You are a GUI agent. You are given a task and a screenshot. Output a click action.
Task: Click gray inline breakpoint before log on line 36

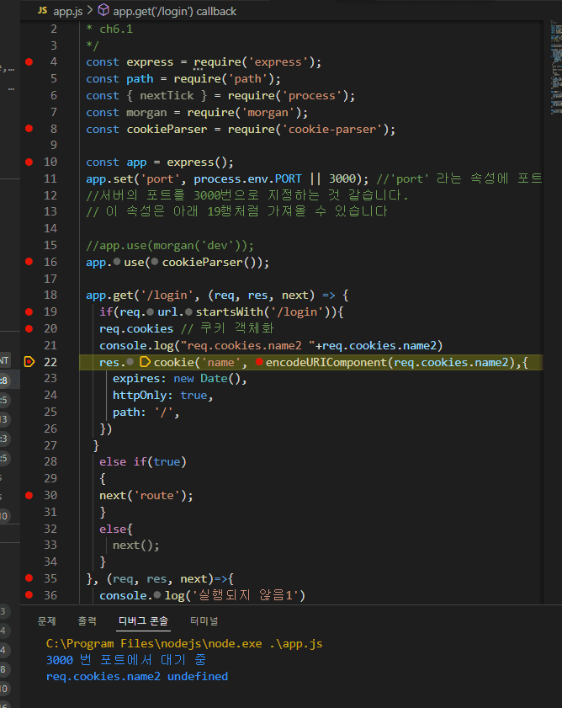pos(157,595)
